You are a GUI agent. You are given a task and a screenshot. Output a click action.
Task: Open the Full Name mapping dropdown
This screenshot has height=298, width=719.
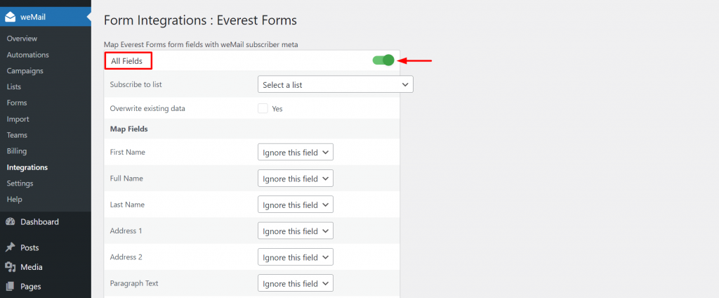(296, 178)
